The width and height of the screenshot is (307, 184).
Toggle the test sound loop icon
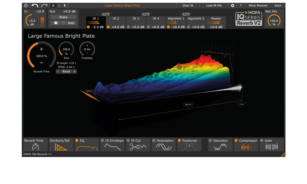(63, 23)
